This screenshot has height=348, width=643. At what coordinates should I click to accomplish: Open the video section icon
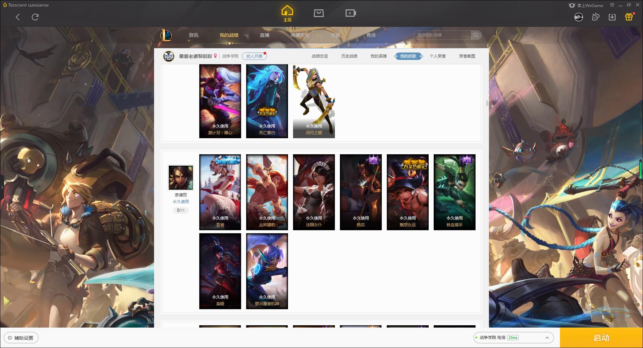pos(351,13)
